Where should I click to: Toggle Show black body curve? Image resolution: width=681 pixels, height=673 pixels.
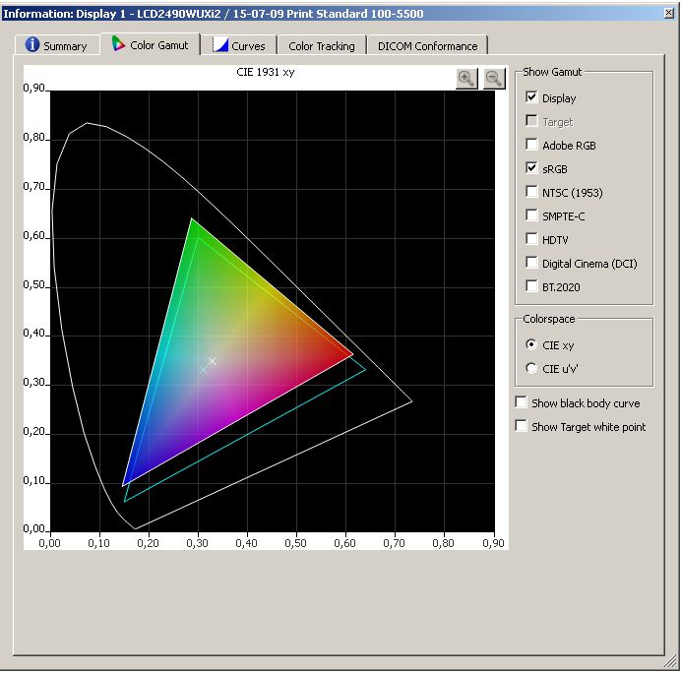point(521,403)
